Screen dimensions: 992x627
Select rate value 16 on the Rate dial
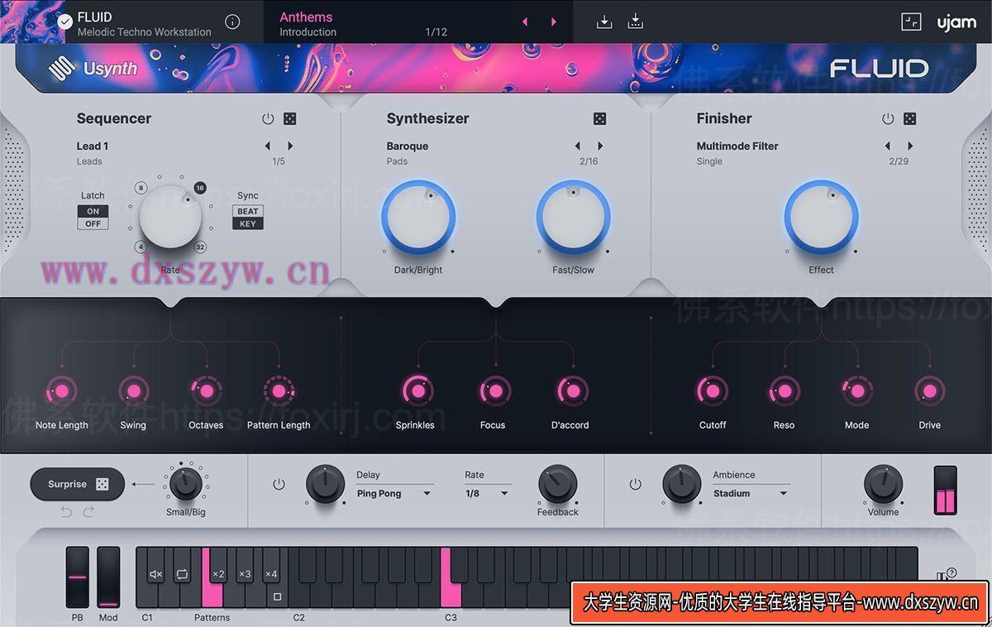pos(199,188)
